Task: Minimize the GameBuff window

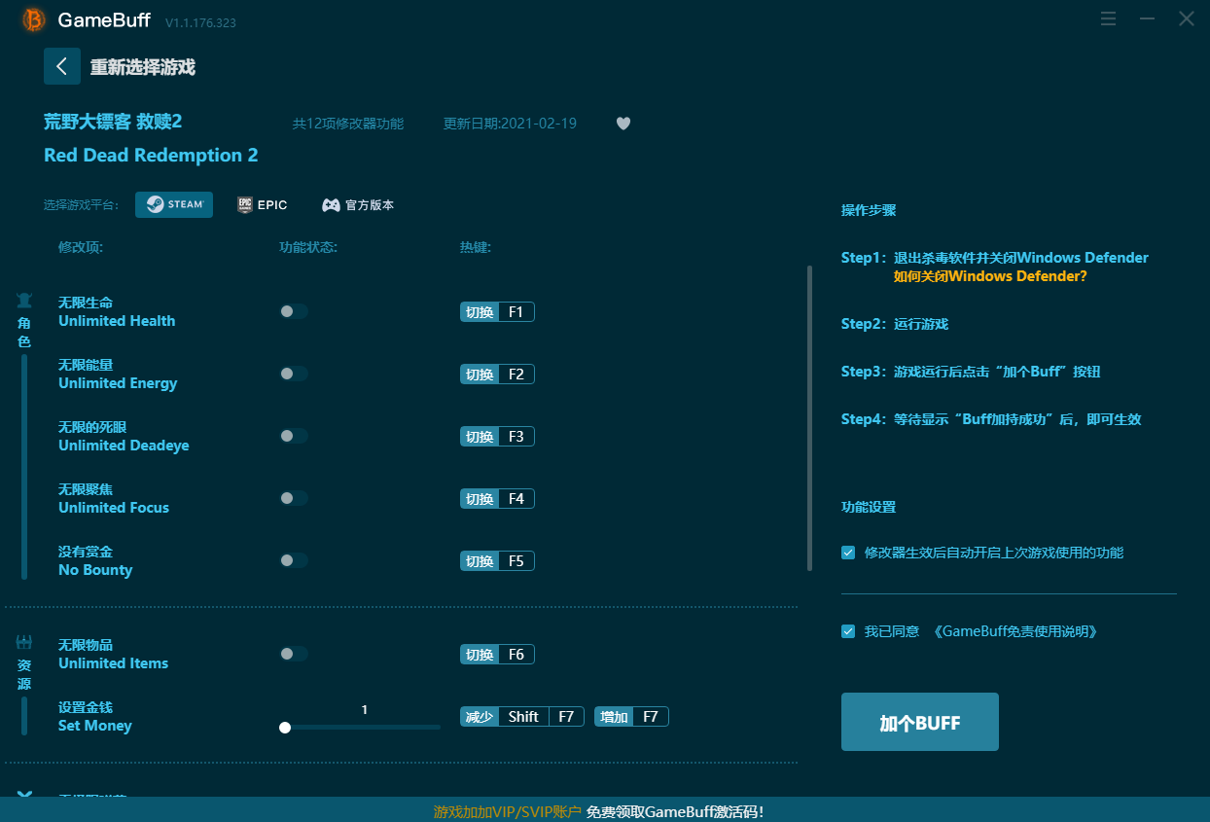Action: click(1148, 18)
